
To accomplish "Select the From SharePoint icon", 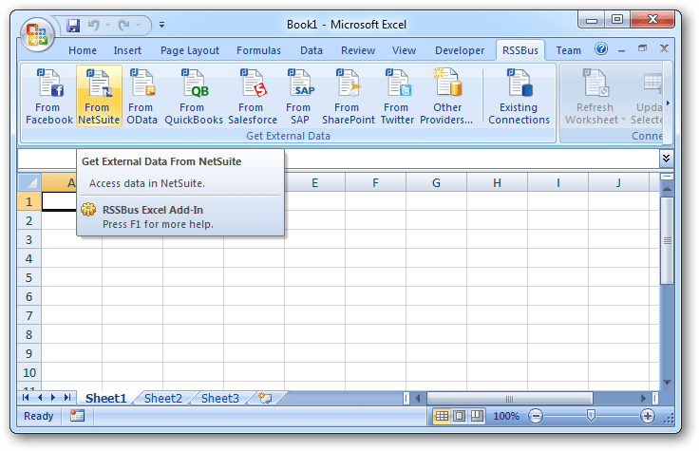I will pyautogui.click(x=349, y=96).
